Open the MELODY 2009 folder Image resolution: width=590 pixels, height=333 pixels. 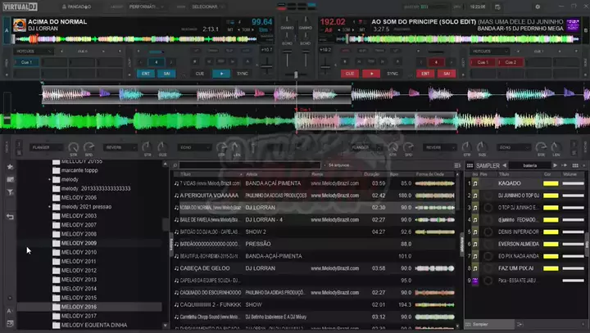(79, 243)
